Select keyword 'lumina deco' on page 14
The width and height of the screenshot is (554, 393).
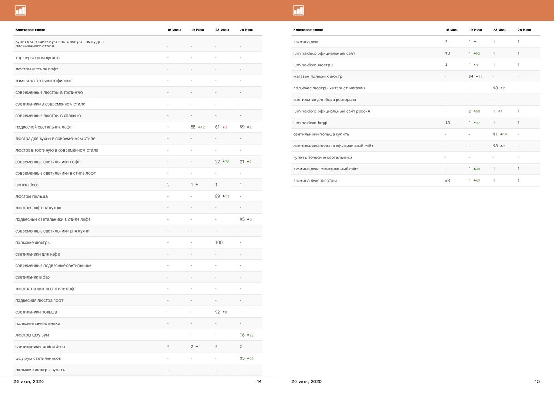[x=27, y=185]
